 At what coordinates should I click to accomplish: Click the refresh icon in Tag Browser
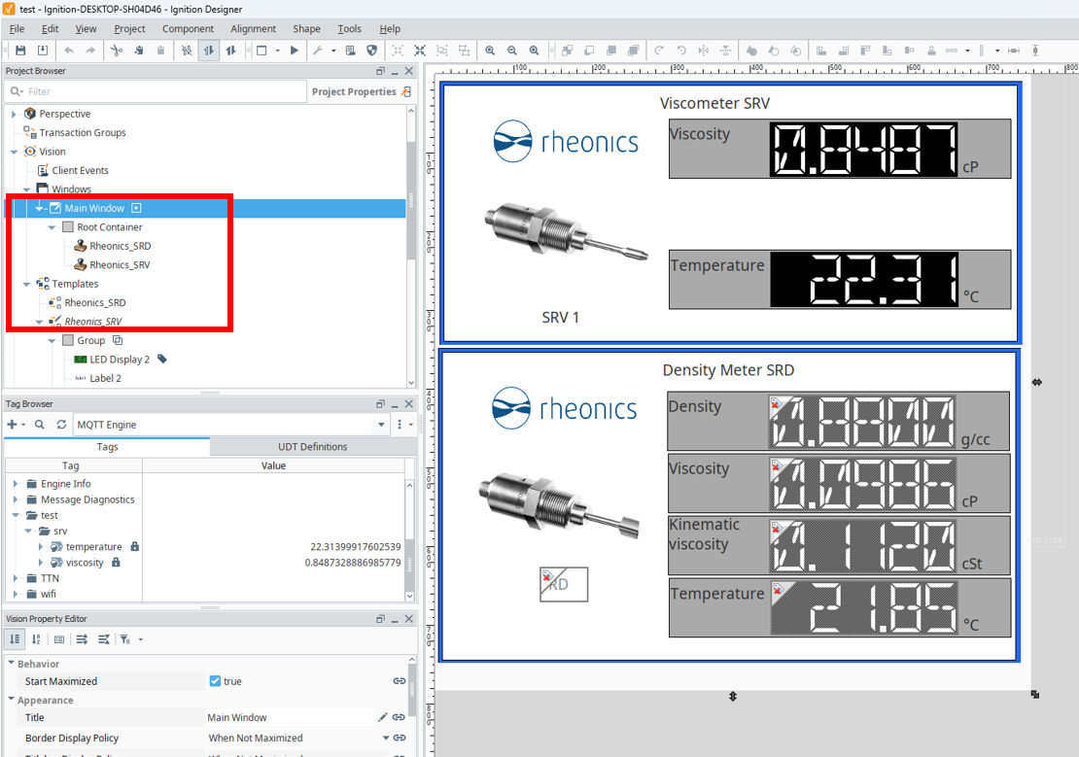coord(61,425)
